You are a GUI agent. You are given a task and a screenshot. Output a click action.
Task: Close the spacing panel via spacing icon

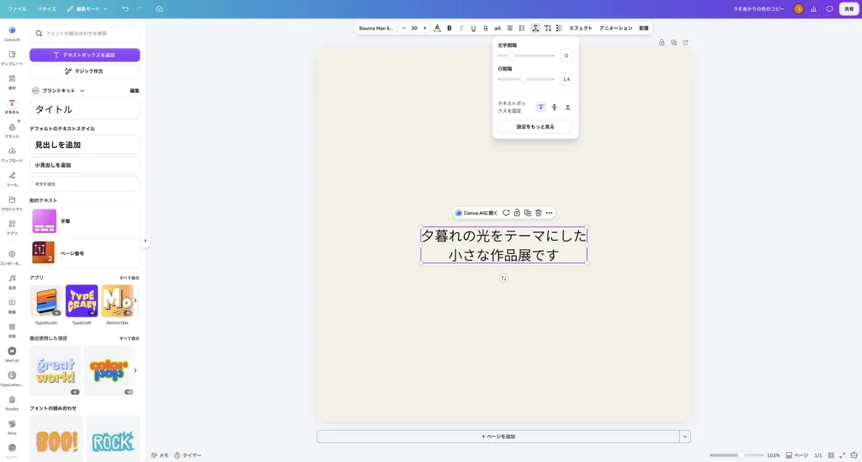pos(535,28)
